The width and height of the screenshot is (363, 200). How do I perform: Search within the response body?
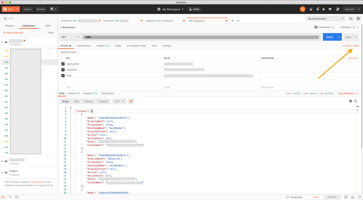[x=355, y=101]
